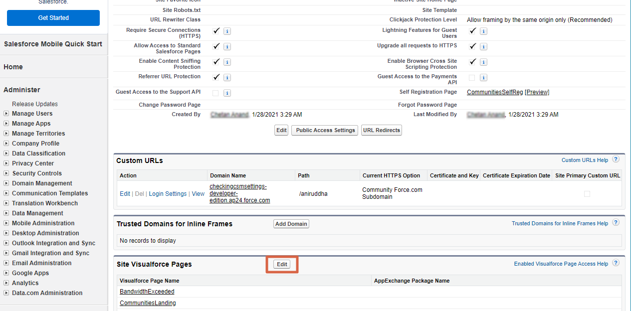Image resolution: width=631 pixels, height=311 pixels.
Task: Expand the Manage Users tree arrow
Action: pos(6,114)
